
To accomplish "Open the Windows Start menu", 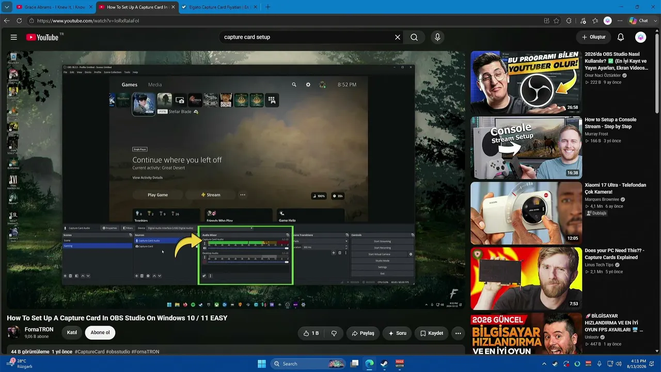I will [262, 364].
